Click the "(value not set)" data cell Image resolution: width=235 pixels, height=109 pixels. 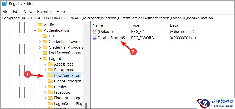(x=182, y=31)
